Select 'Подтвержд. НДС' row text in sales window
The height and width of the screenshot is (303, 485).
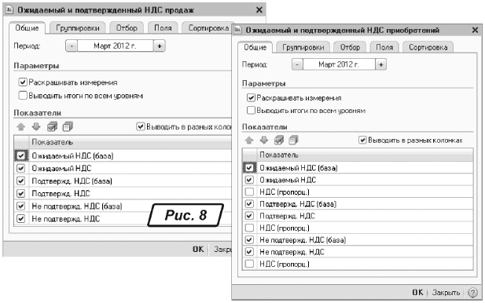coord(61,194)
